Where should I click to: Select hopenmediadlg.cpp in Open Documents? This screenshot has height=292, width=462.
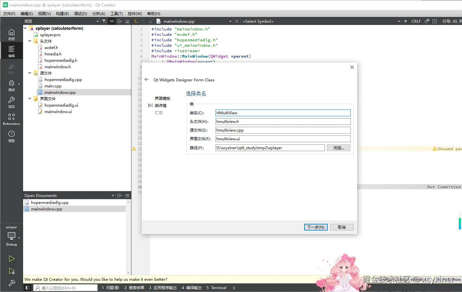tap(50, 202)
